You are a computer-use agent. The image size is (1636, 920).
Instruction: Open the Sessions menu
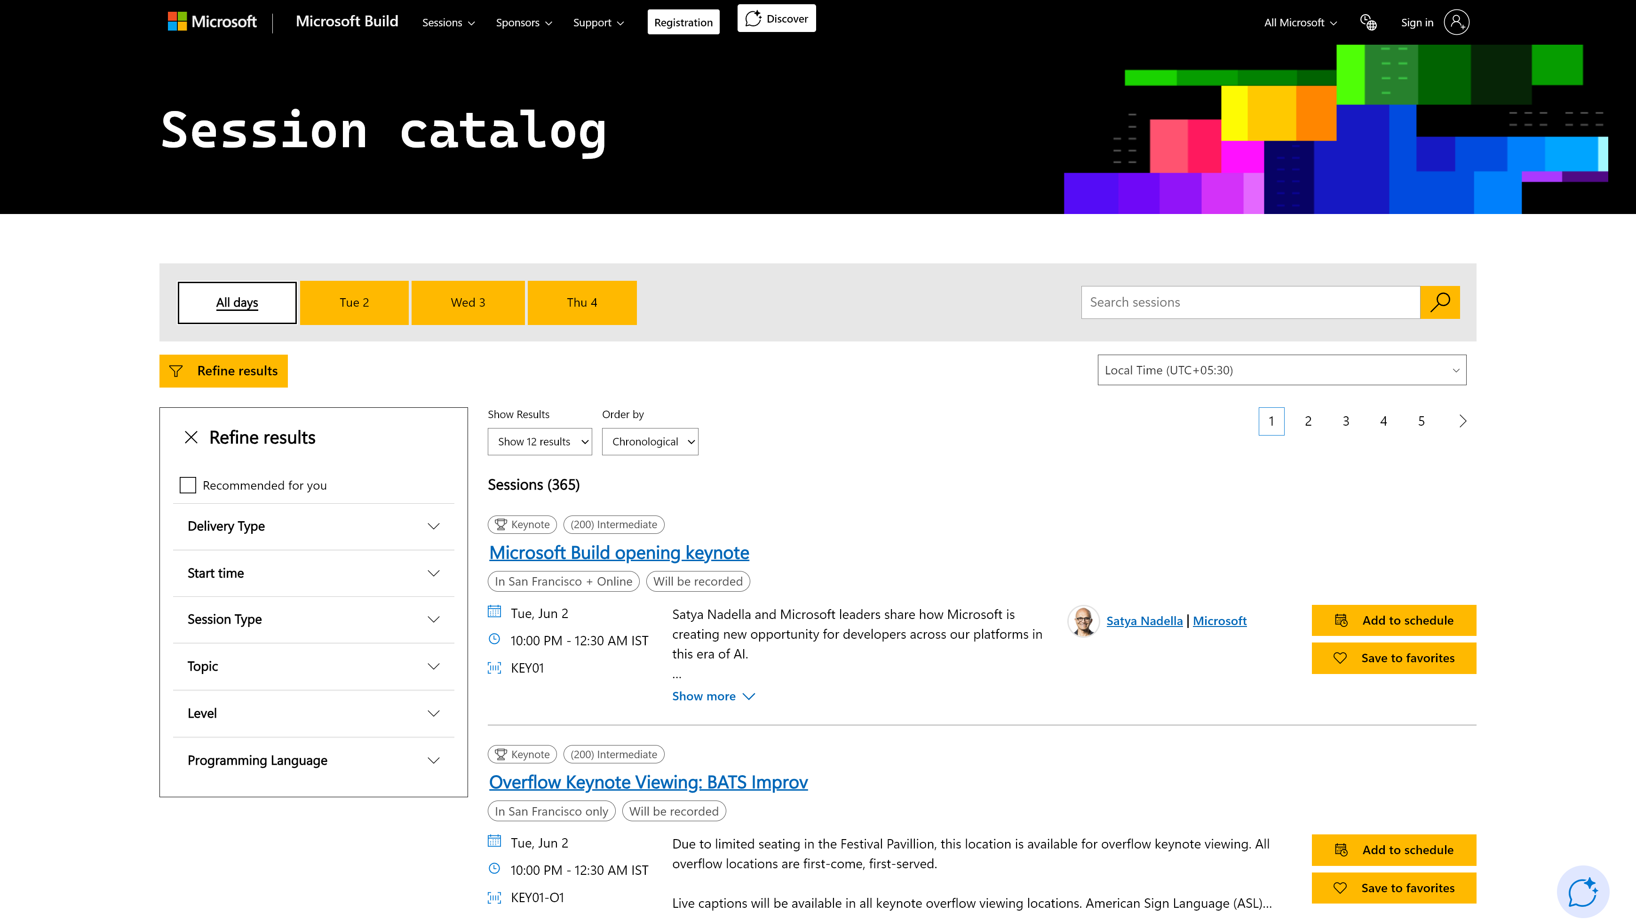pos(448,22)
